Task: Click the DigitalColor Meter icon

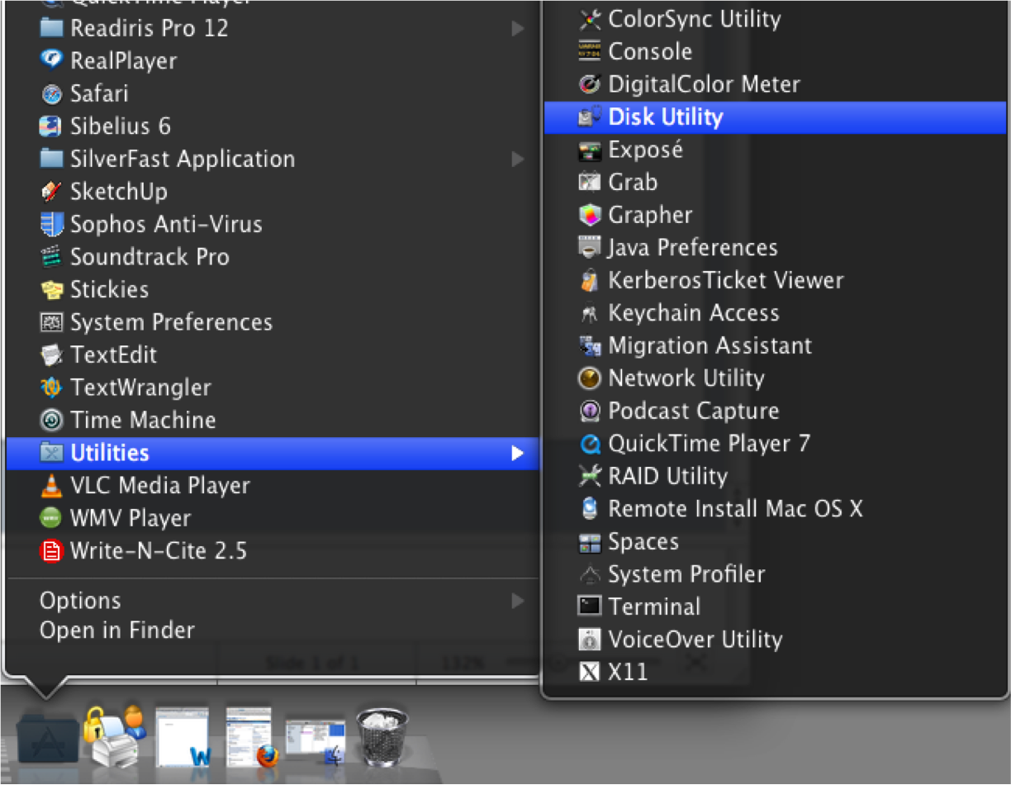Action: [589, 84]
